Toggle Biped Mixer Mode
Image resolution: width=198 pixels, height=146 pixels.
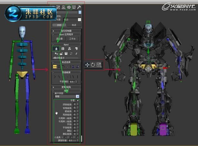click(x=76, y=49)
